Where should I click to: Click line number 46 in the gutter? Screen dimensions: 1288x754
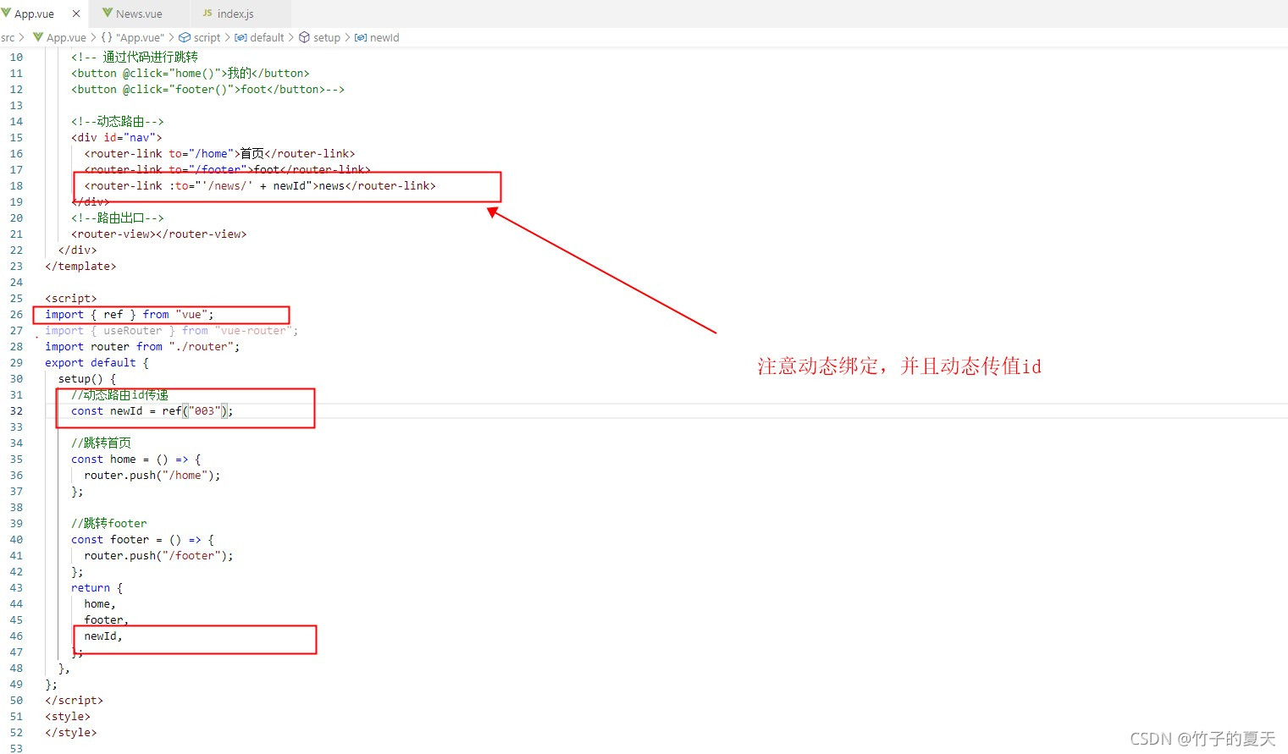click(x=16, y=636)
